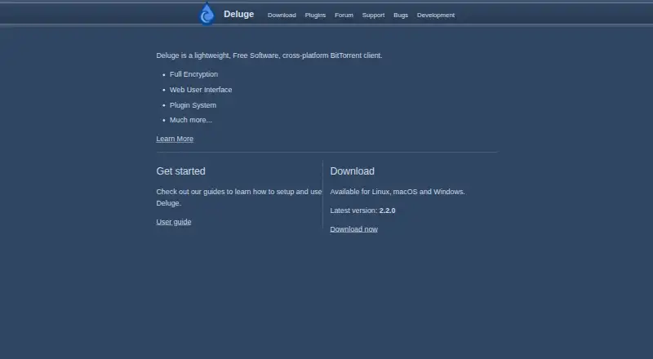Open the User guide link
The width and height of the screenshot is (653, 359).
click(x=174, y=222)
